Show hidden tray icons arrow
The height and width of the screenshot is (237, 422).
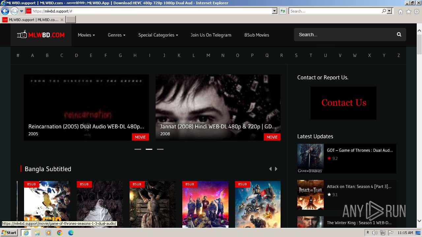(x=368, y=233)
